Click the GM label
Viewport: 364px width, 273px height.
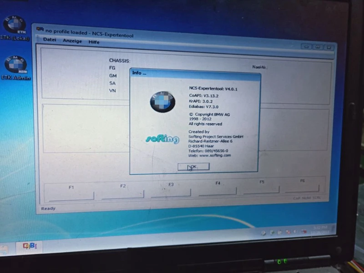[113, 76]
